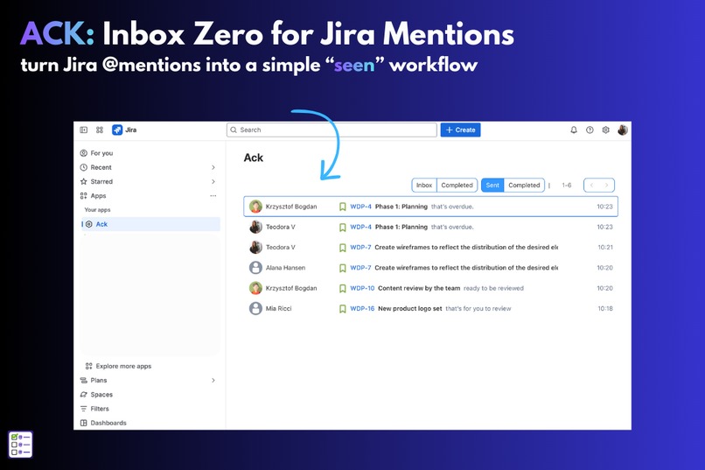Open the WDP-16 issue link
The width and height of the screenshot is (705, 470).
click(362, 309)
